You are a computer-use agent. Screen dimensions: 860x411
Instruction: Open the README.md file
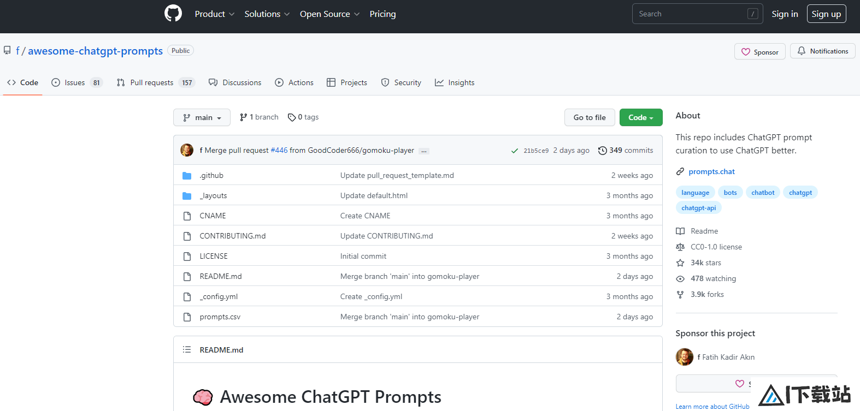(221, 277)
